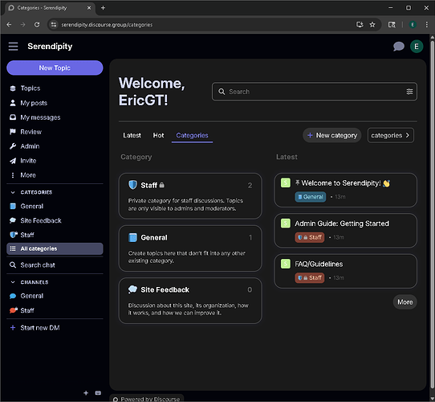435x402 pixels.
Task: Click the Invite paper plane icon
Action: coord(13,161)
